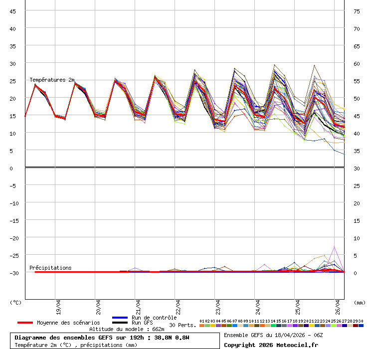Image resolution: width=369 pixels, height=349 pixels.
Task: Click the 'Températures 2m' chart label
Action: tap(52, 80)
